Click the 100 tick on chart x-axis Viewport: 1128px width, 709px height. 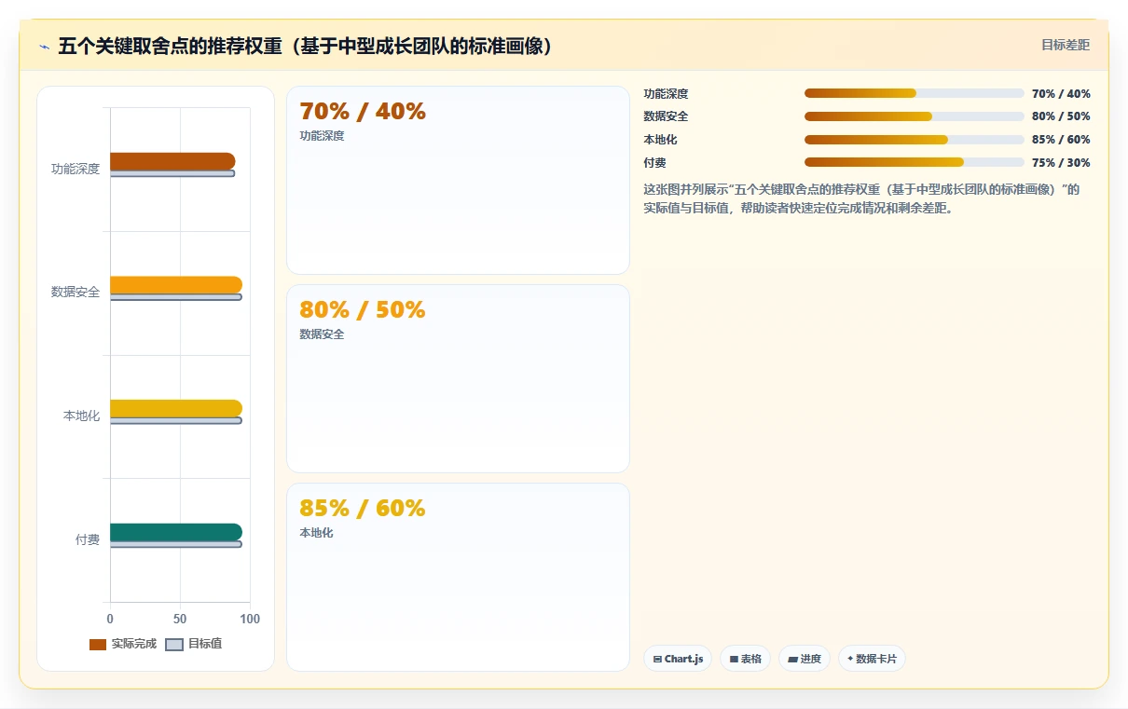tap(250, 619)
